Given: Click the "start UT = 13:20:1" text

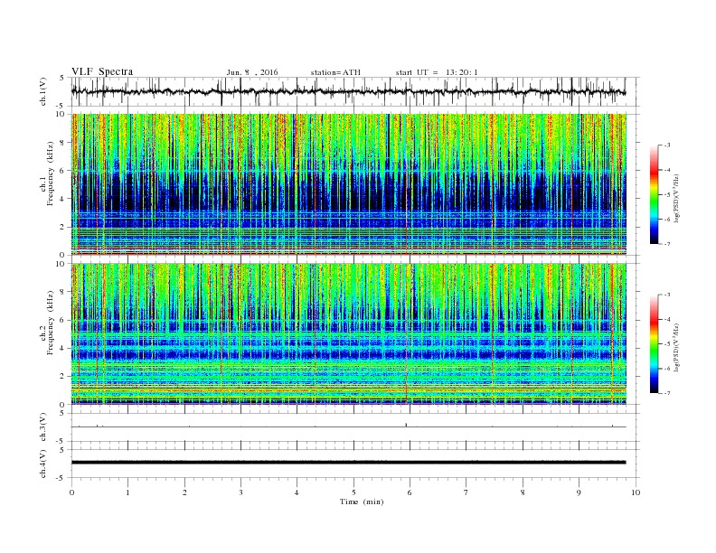Looking at the screenshot, I should pyautogui.click(x=437, y=72).
